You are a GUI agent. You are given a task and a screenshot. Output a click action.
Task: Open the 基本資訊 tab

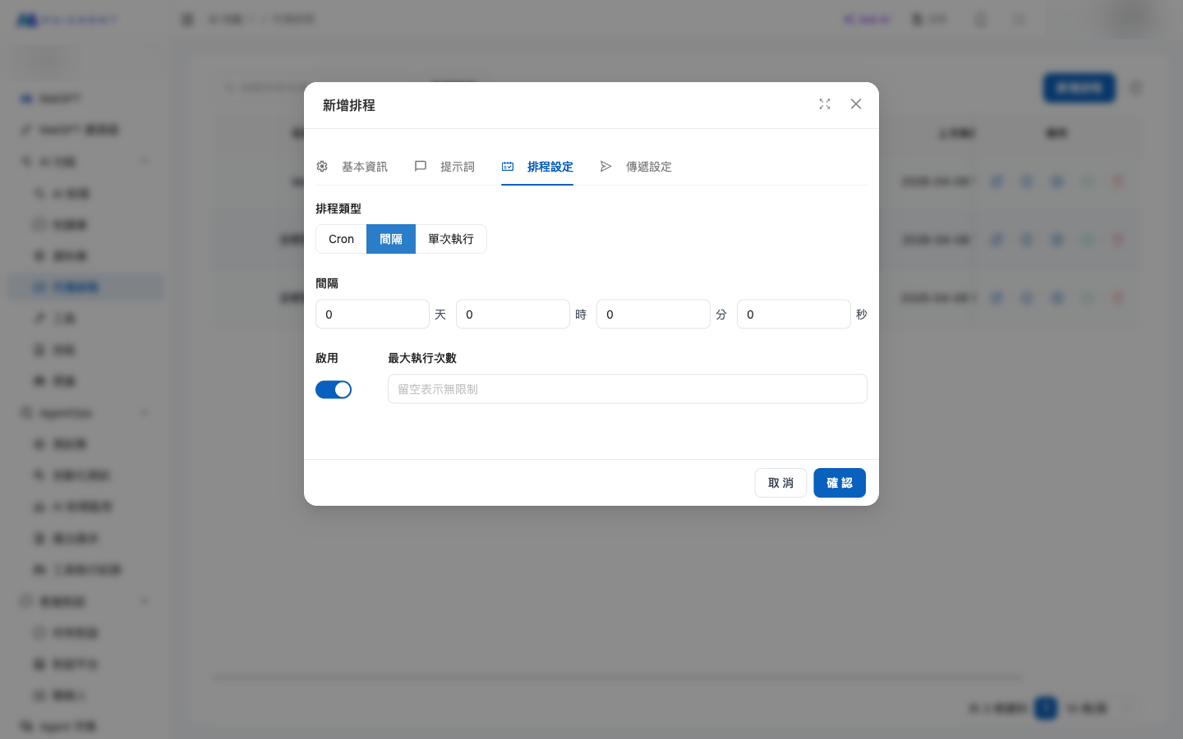352,167
